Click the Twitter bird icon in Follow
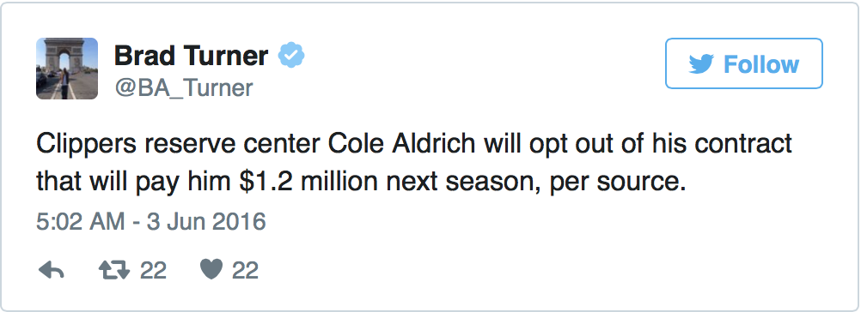861x312 pixels. point(701,64)
